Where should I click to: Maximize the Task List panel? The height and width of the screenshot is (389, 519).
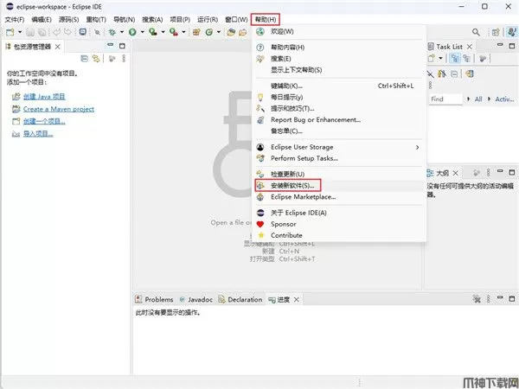[512, 46]
